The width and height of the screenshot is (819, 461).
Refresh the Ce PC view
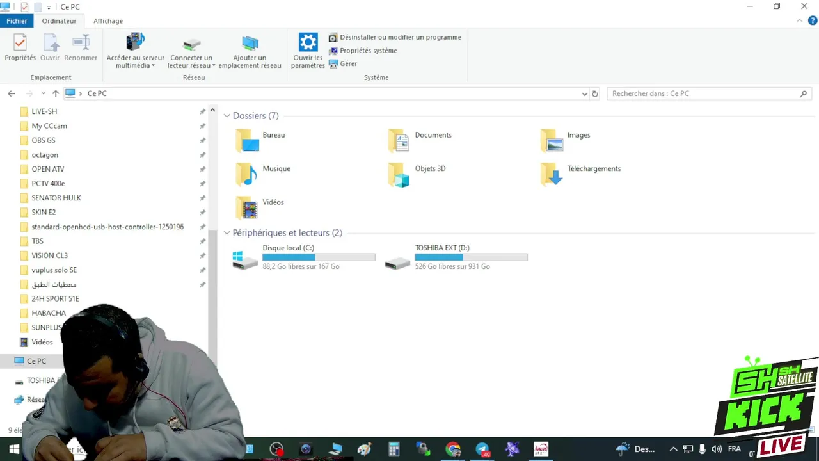[x=595, y=93]
